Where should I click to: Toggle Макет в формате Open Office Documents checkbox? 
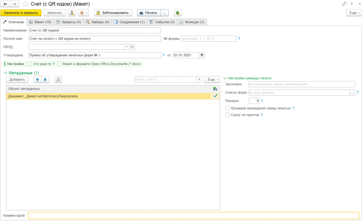pyautogui.click(x=59, y=64)
